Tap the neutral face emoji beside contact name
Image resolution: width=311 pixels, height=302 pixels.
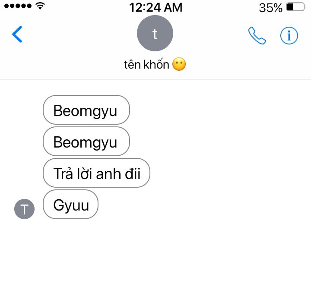pos(179,64)
